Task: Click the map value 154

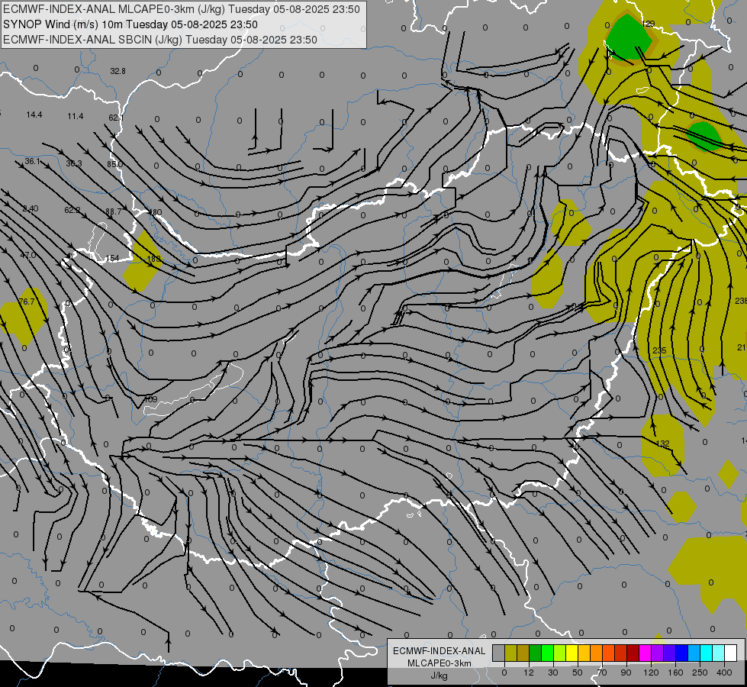Action: tap(112, 258)
